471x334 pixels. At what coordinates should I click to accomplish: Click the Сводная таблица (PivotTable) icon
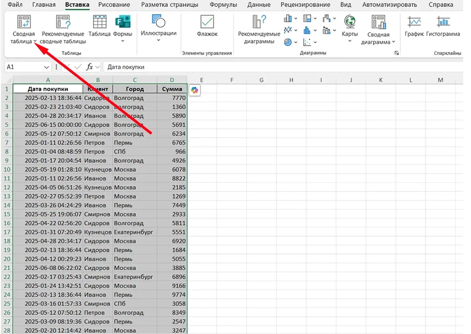point(23,22)
